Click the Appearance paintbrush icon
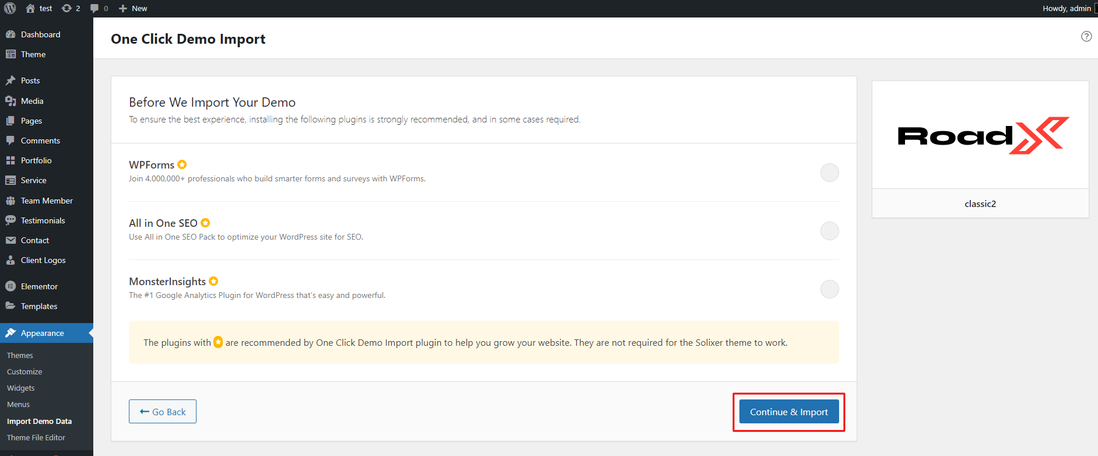This screenshot has width=1098, height=456. pyautogui.click(x=10, y=333)
